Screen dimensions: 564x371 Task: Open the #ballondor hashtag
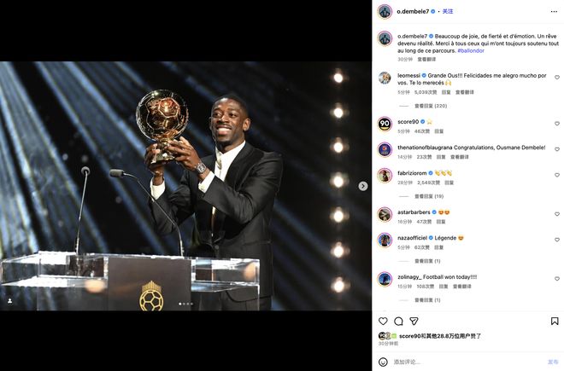point(471,50)
